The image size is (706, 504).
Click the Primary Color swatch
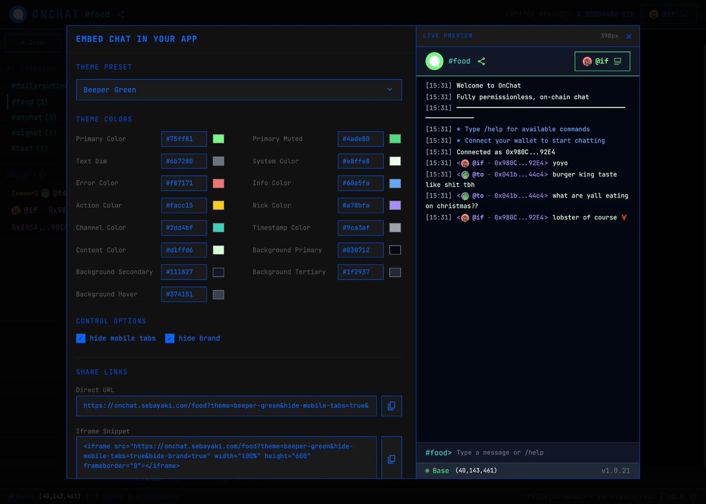pos(218,139)
